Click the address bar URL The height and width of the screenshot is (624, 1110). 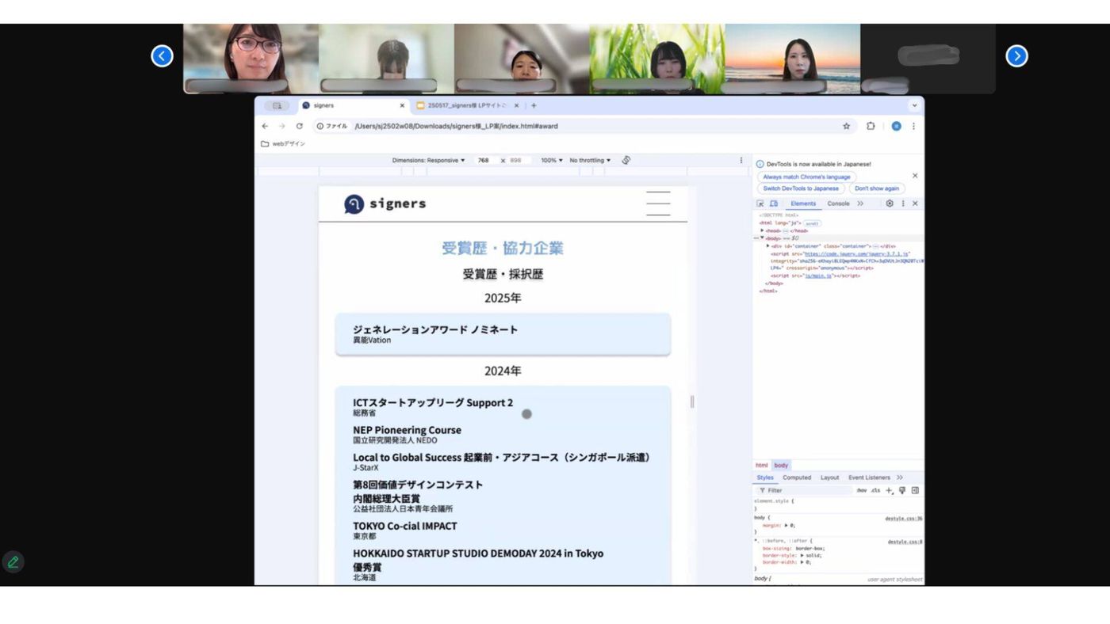pyautogui.click(x=456, y=126)
